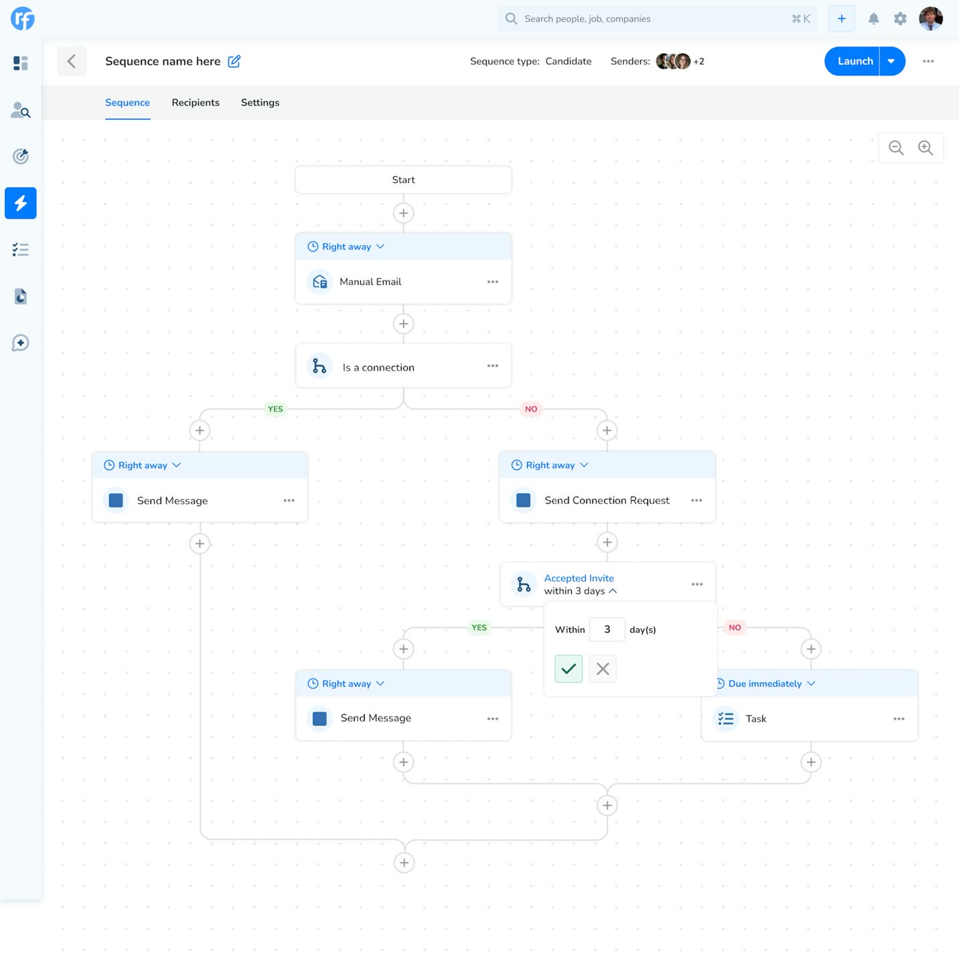This screenshot has height=966, width=959.
Task: Add a step on the YES branch of Is a connection
Action: coord(199,430)
